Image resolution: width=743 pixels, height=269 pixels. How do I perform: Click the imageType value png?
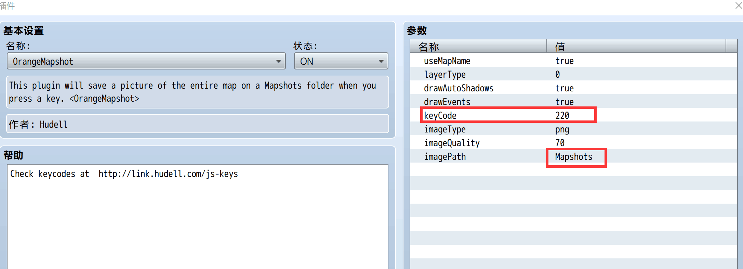coord(562,129)
